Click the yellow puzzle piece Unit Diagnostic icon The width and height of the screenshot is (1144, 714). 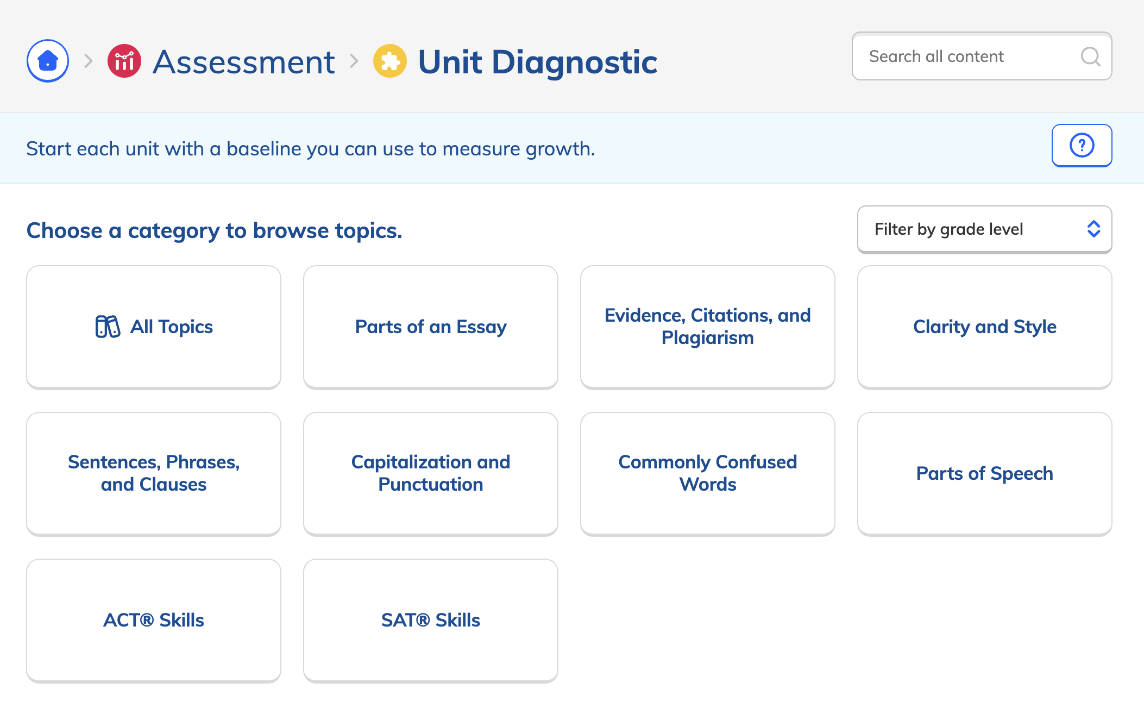pyautogui.click(x=389, y=61)
